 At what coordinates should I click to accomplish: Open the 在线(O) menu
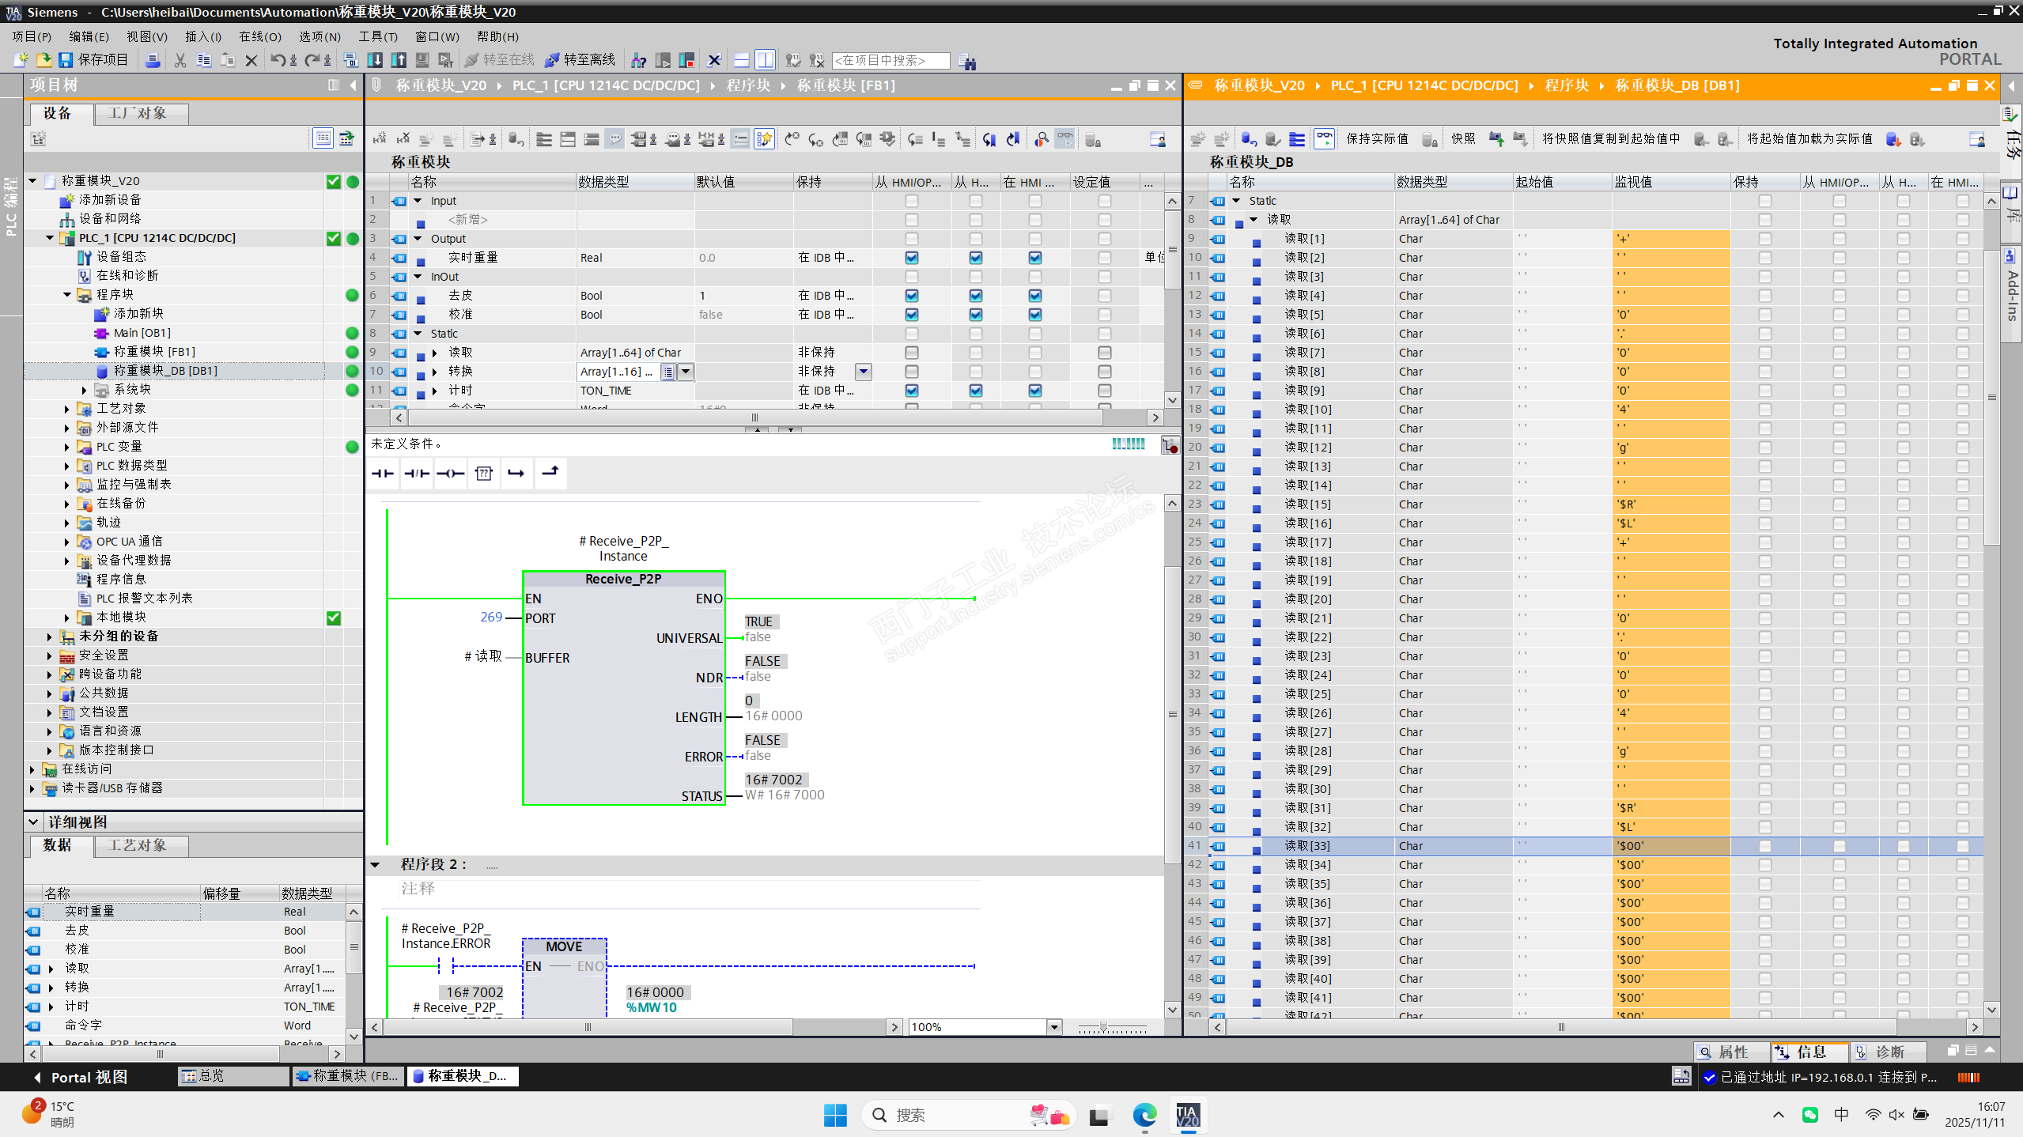[259, 36]
